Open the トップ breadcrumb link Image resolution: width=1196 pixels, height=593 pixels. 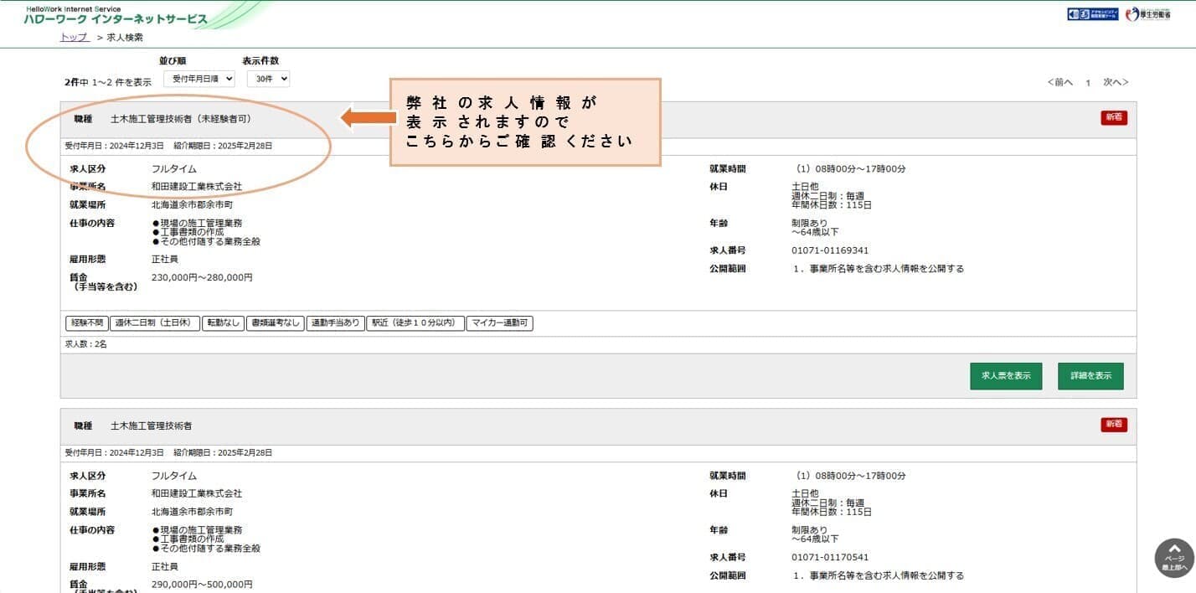[74, 38]
